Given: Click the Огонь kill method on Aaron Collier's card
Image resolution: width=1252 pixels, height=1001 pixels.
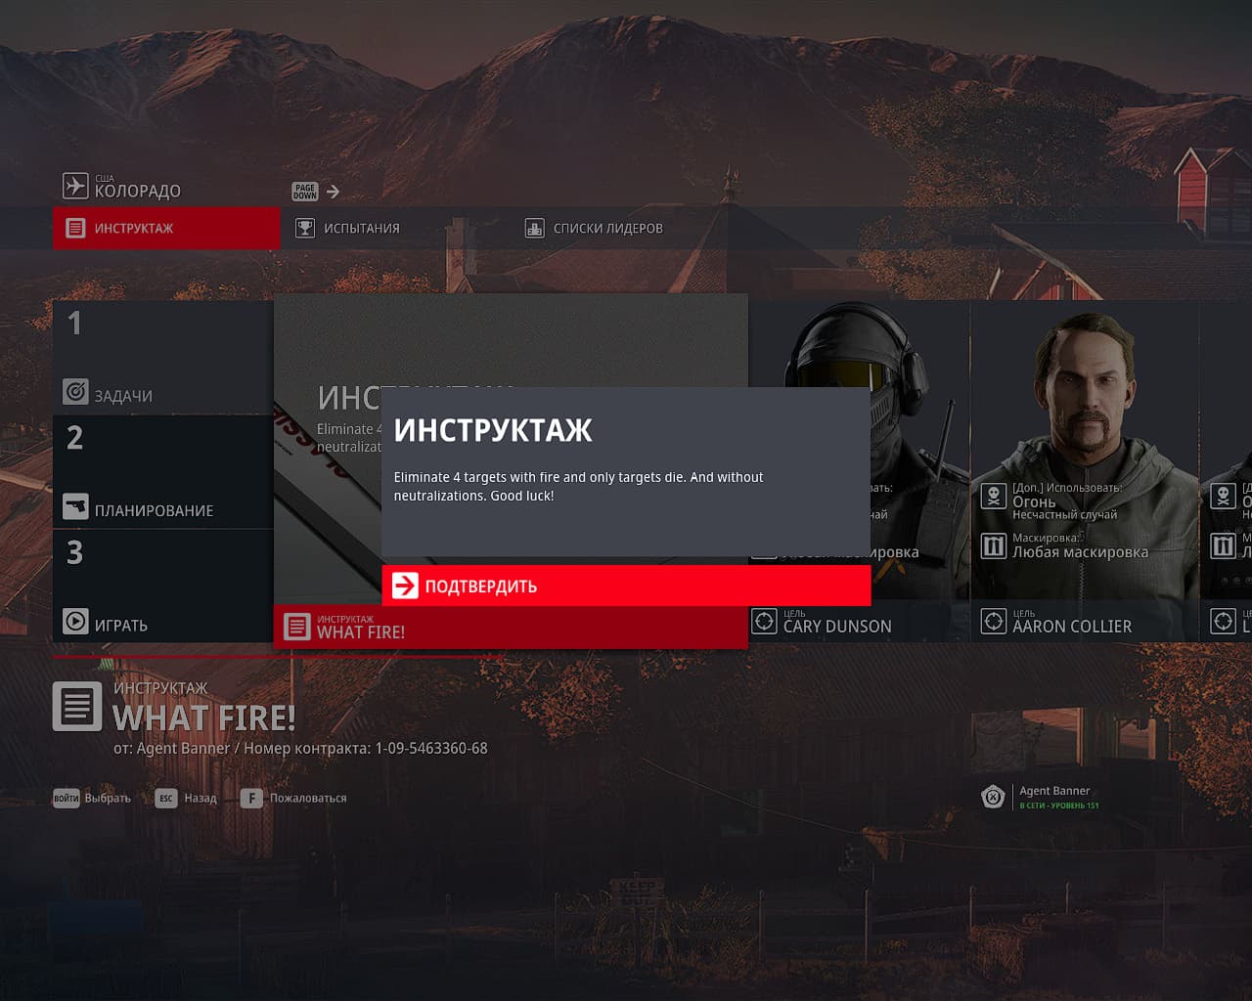Looking at the screenshot, I should point(1034,501).
